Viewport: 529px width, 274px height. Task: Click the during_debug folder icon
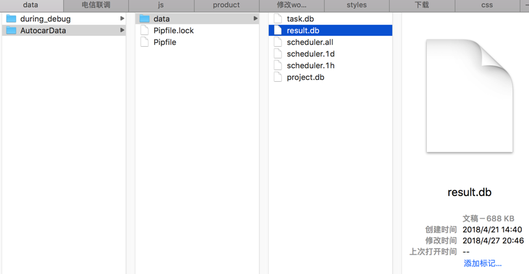click(x=11, y=19)
